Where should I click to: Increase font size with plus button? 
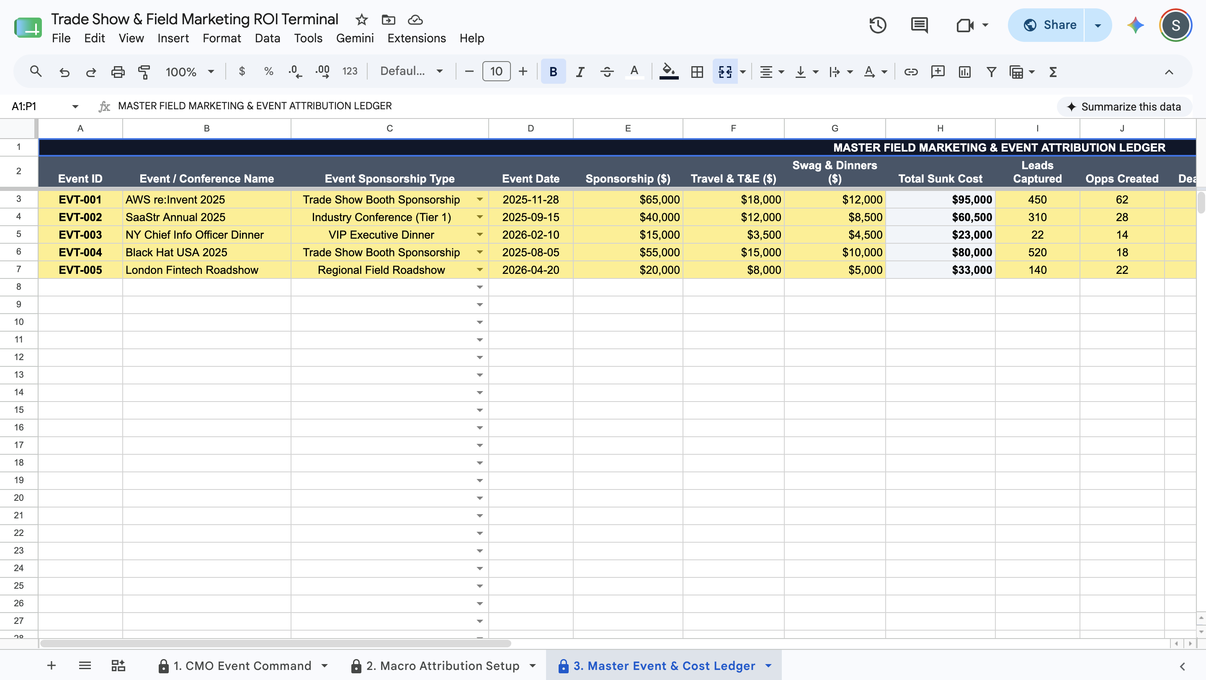(523, 72)
